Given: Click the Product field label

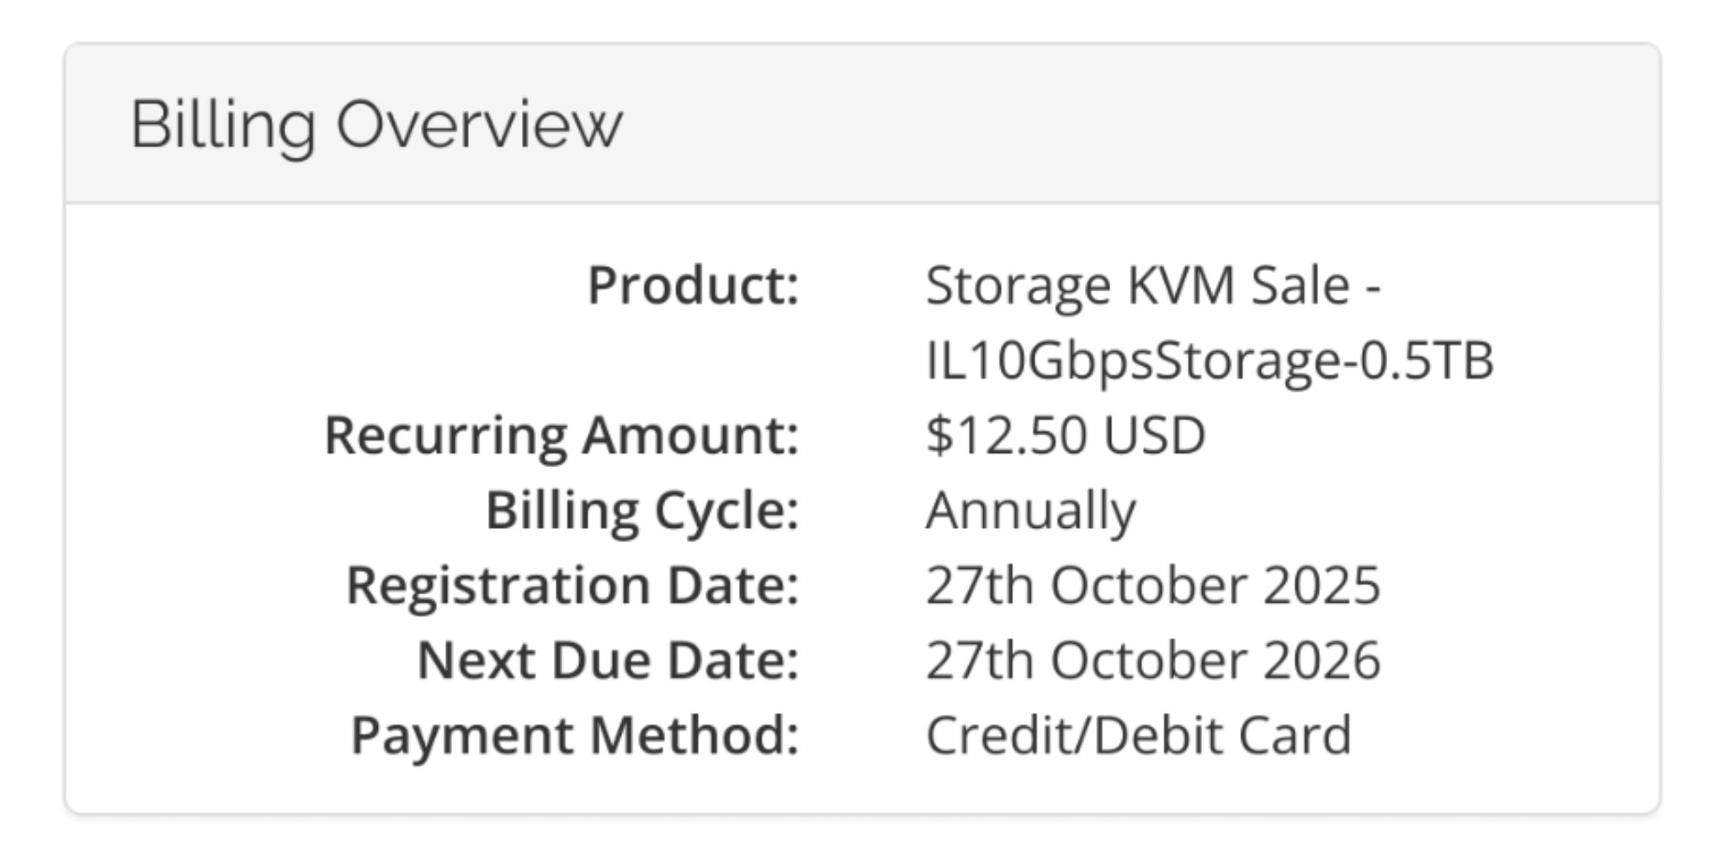Looking at the screenshot, I should click(x=693, y=285).
